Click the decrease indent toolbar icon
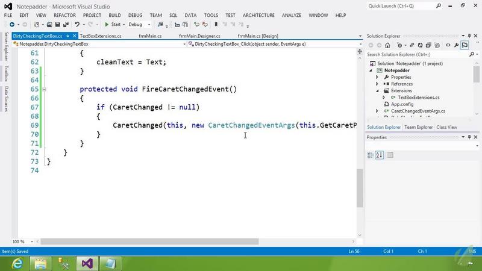482x271 pixels. (x=177, y=25)
